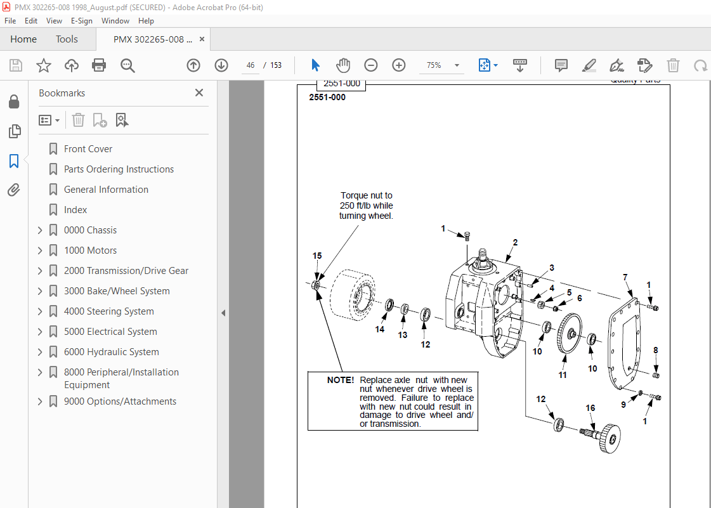Viewport: 711px width, 508px height.
Task: Click the New Bookmark icon in Bookmarks panel
Action: click(100, 120)
